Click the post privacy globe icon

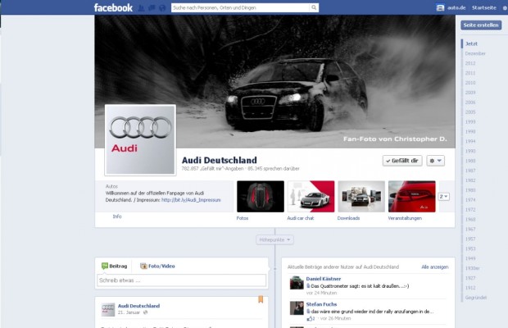click(146, 312)
